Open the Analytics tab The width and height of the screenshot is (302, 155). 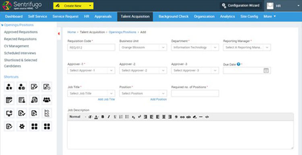(228, 16)
